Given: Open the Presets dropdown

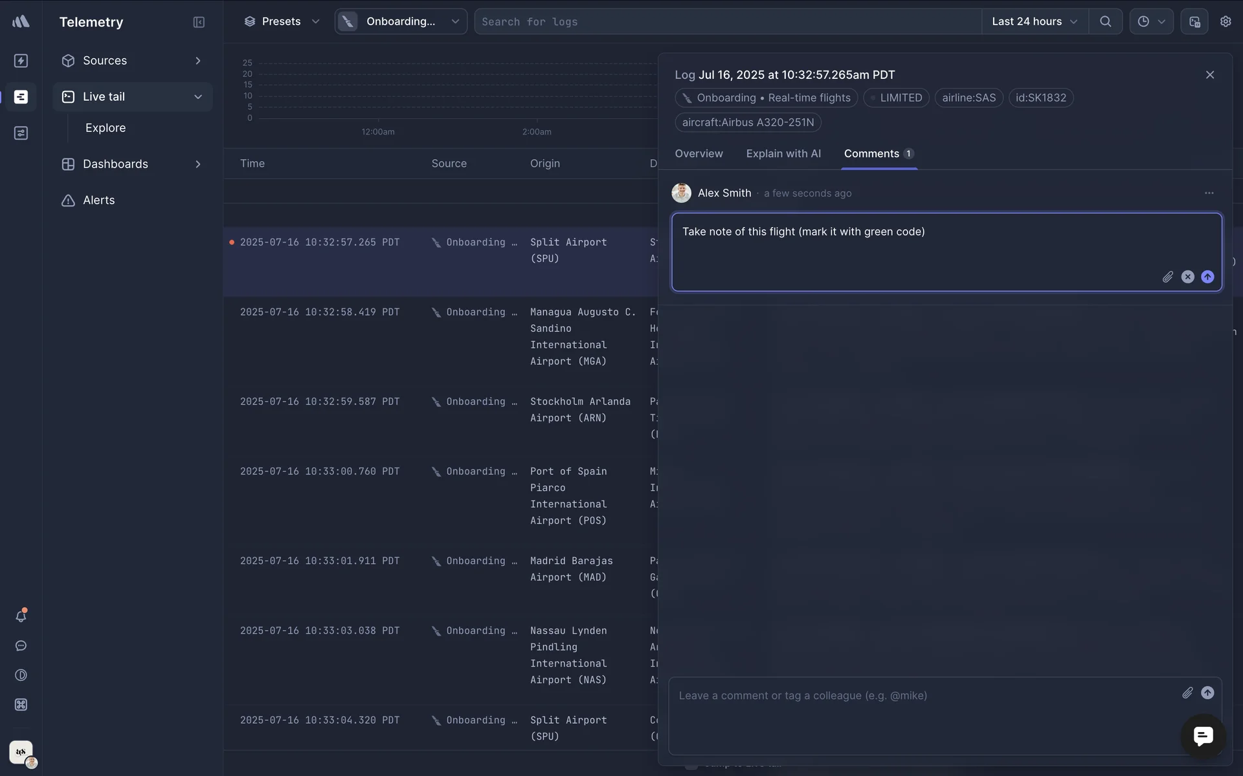Looking at the screenshot, I should point(282,21).
